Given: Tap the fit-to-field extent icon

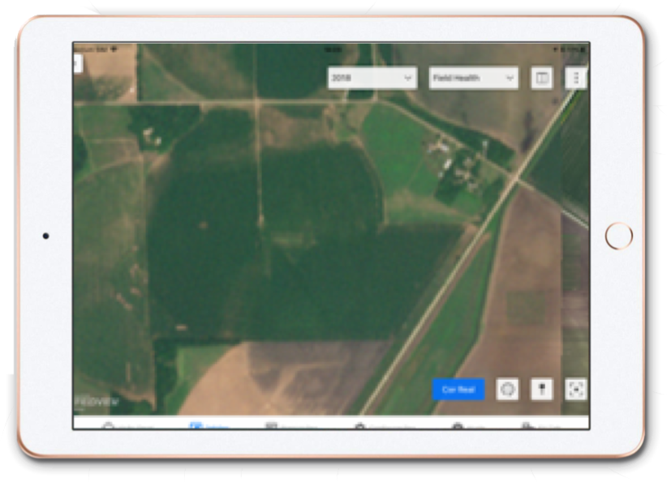Looking at the screenshot, I should [576, 389].
